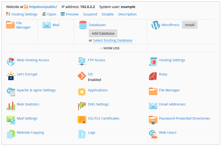The width and height of the screenshot is (222, 147).
Task: Click the Applications gear icon
Action: pyautogui.click(x=82, y=92)
